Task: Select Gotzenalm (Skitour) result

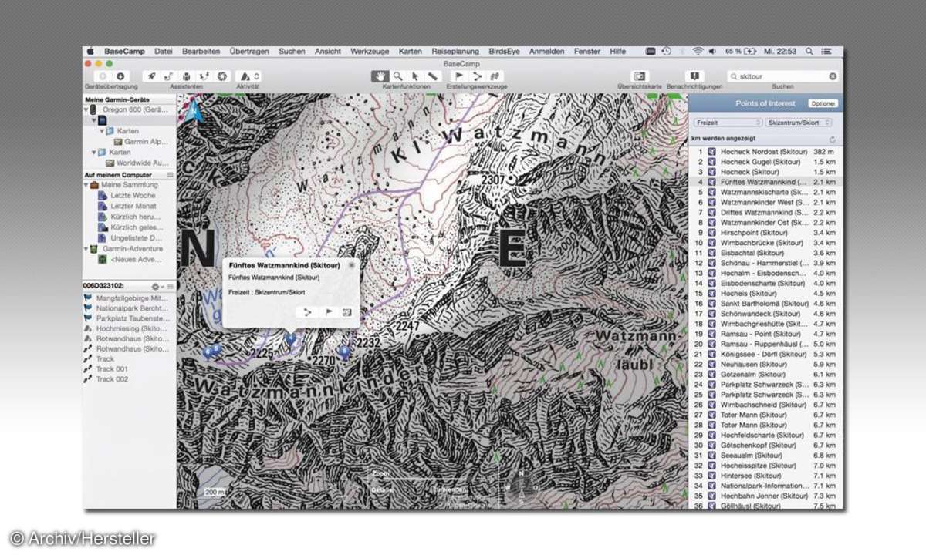Action: pyautogui.click(x=764, y=375)
